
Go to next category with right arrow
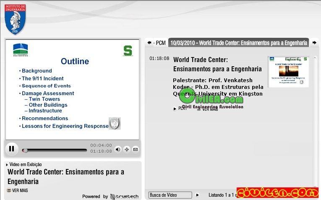click(x=314, y=42)
